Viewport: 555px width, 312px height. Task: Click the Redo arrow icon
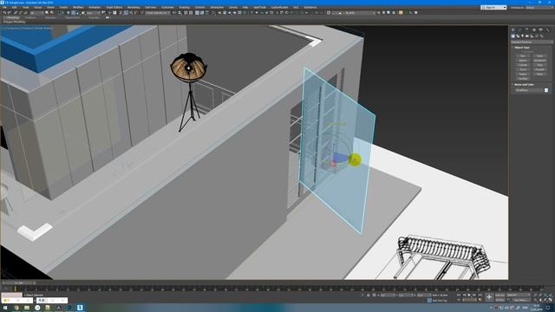click(x=9, y=12)
